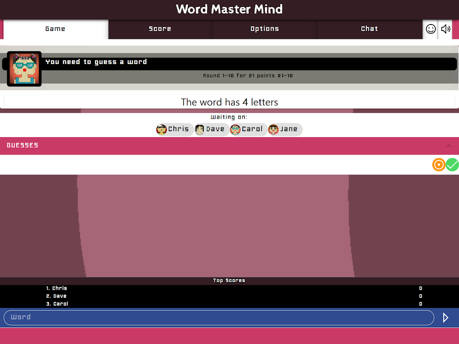Click the green checkmark icon in guesses

click(x=452, y=165)
